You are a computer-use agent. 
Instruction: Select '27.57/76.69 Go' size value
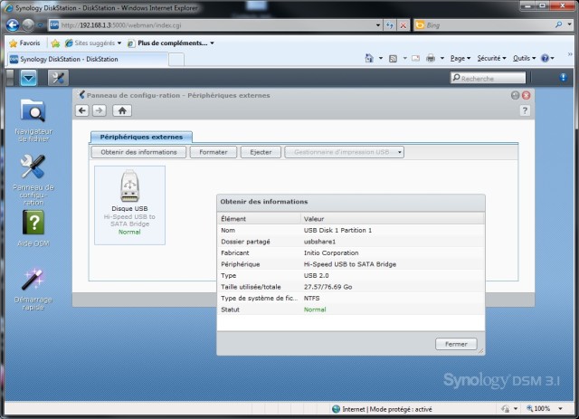click(x=327, y=287)
